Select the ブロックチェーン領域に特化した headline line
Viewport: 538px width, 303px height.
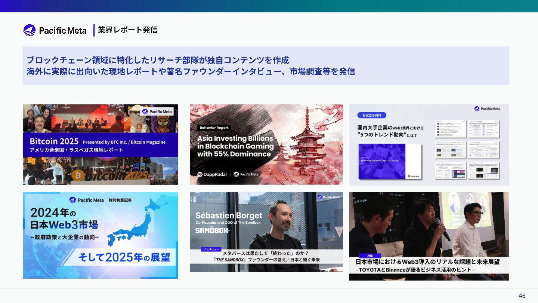click(x=158, y=60)
